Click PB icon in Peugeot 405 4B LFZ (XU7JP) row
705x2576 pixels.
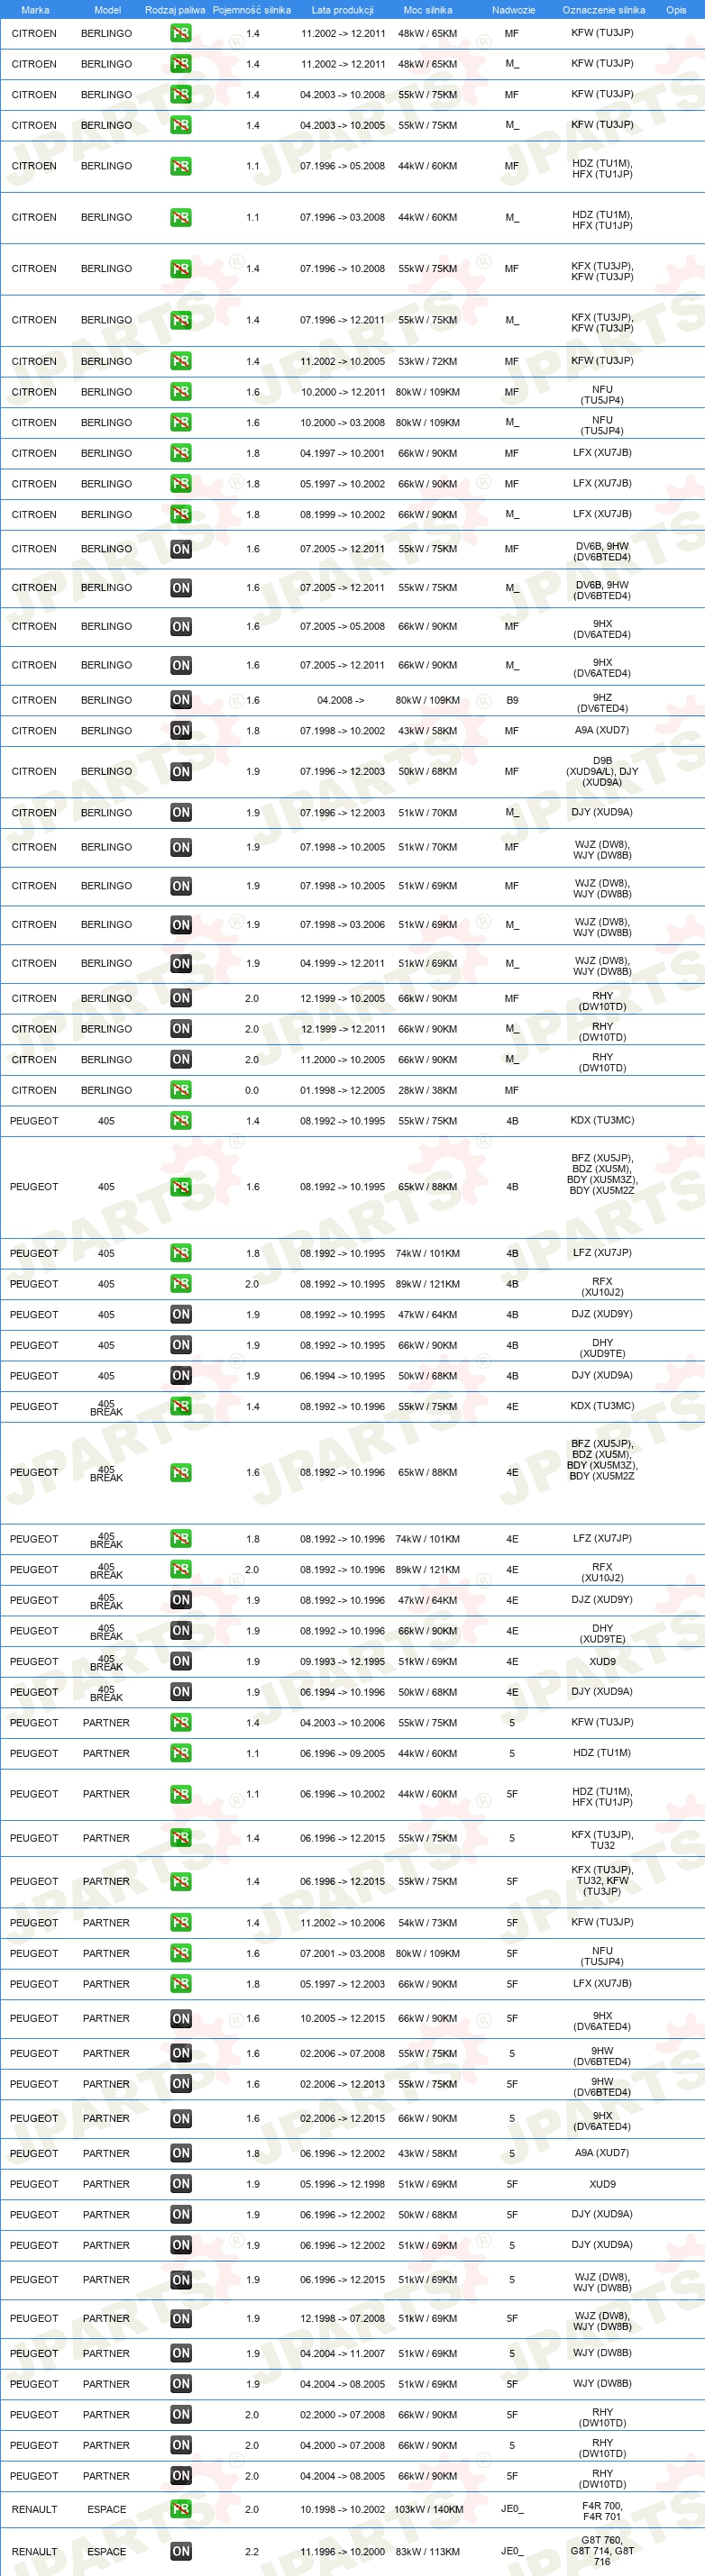181,1253
